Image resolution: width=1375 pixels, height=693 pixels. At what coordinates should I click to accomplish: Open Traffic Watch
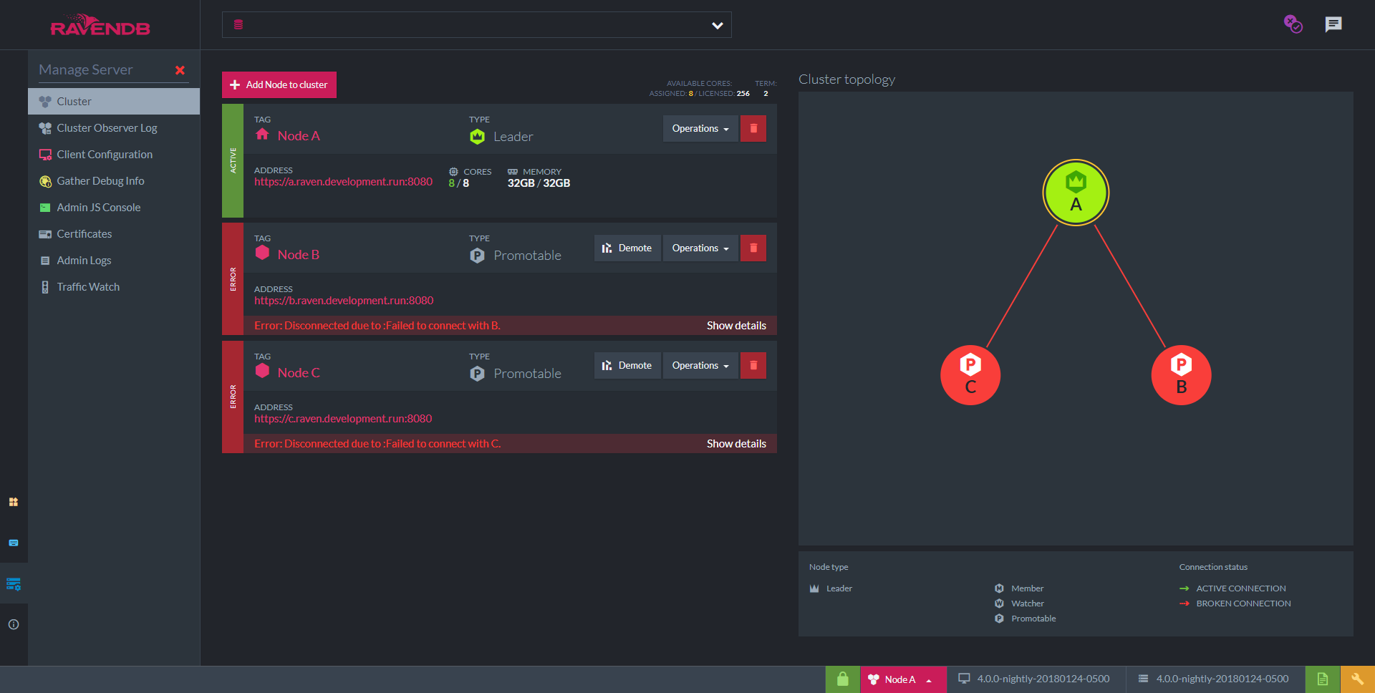114,287
